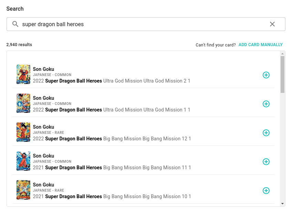Select the Son Goku title in the Ultra God Mission 1 row

click(x=43, y=98)
